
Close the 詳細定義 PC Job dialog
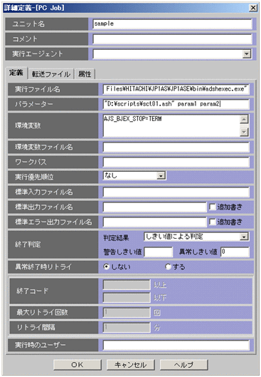click(253, 8)
